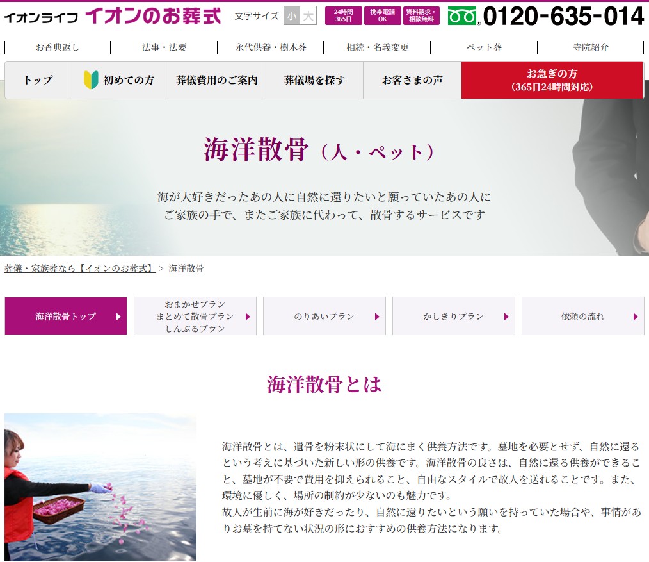Click the green beginner mark icon
This screenshot has width=649, height=562.
click(x=91, y=80)
